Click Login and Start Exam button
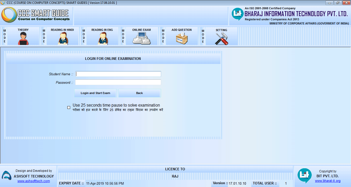 click(95, 93)
